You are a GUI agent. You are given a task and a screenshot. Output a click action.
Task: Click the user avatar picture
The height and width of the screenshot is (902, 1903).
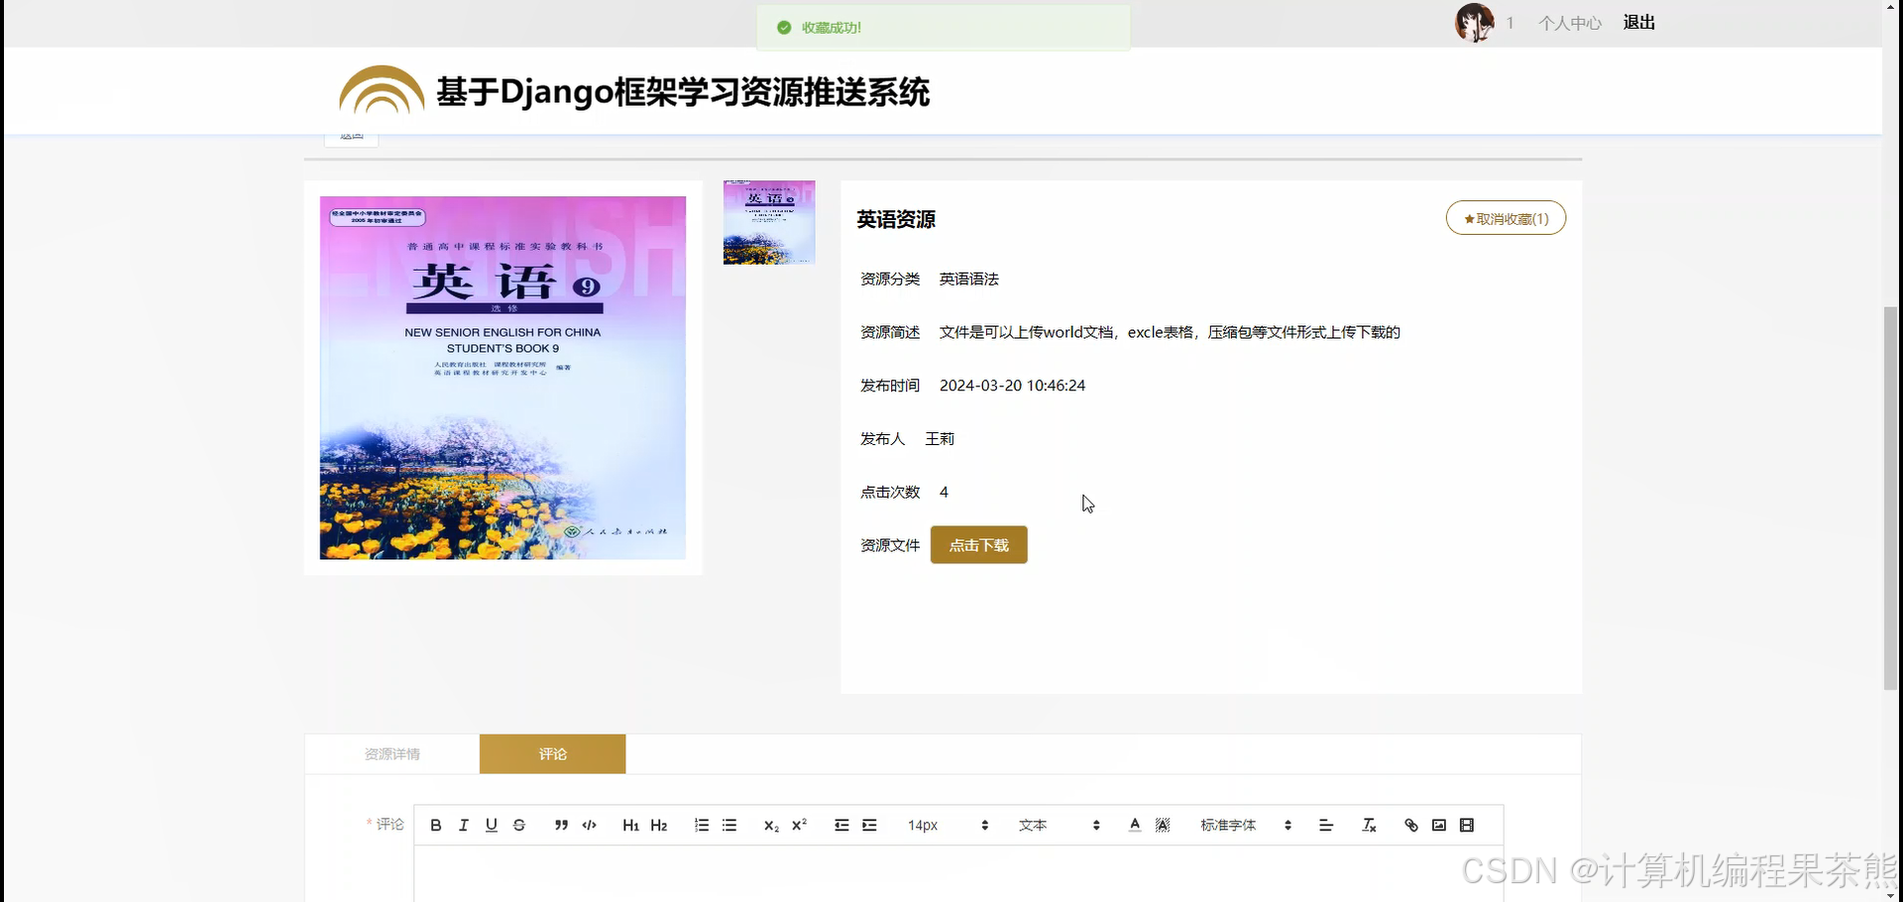pos(1474,22)
